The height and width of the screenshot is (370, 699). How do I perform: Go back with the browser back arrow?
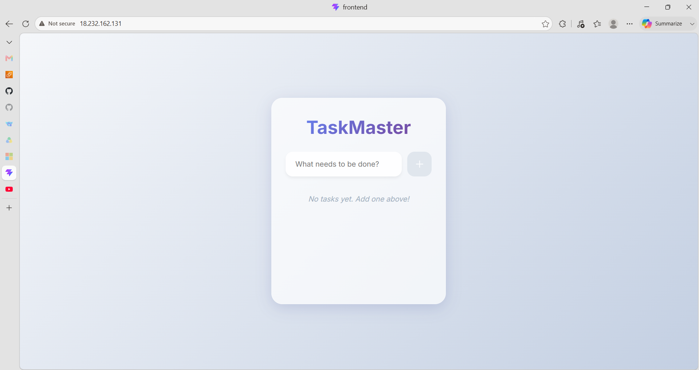[9, 24]
